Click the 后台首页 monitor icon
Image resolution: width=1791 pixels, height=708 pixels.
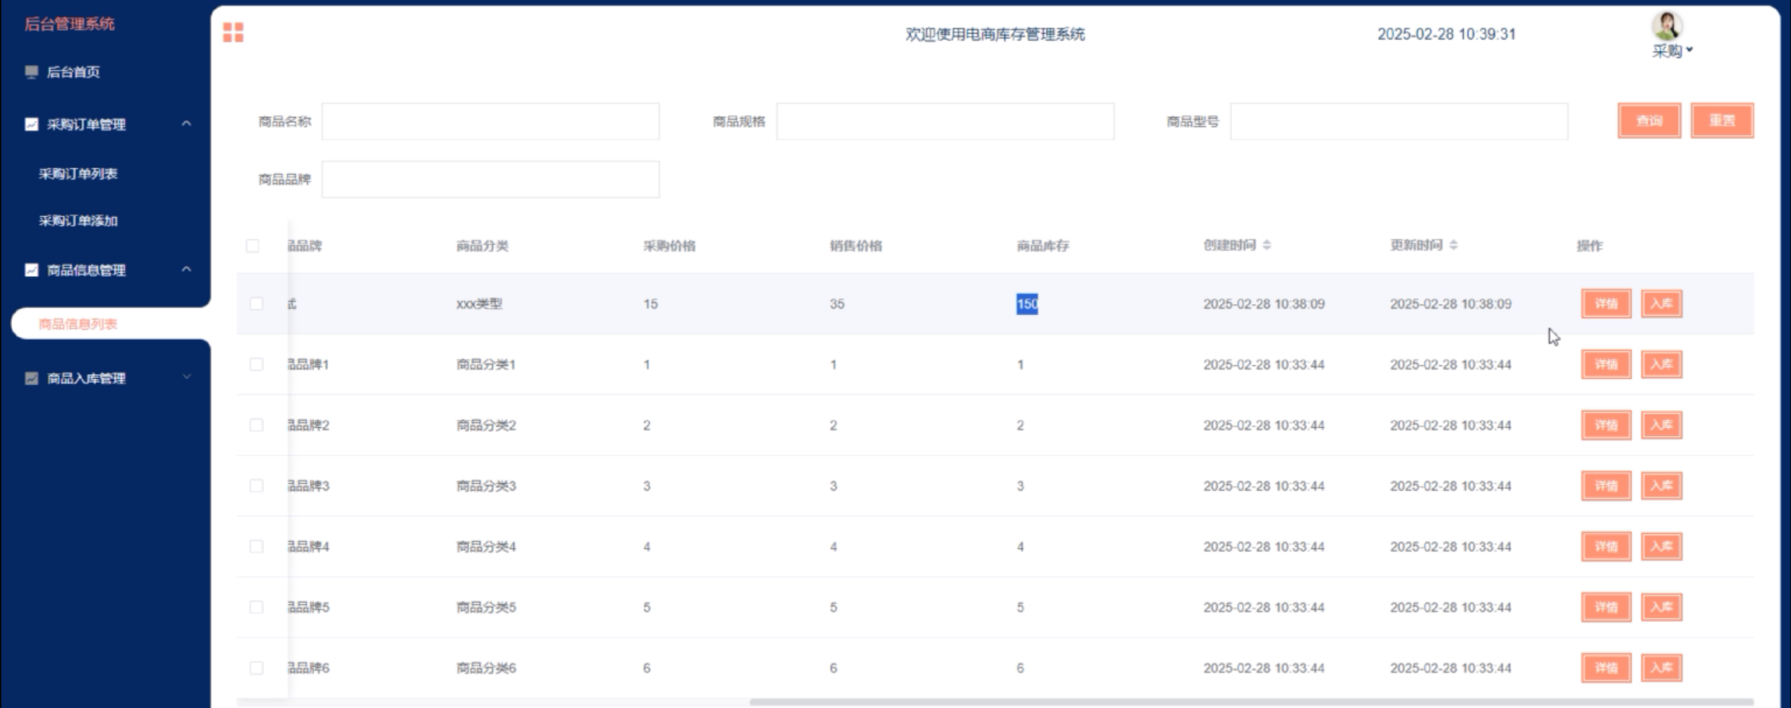click(x=31, y=72)
